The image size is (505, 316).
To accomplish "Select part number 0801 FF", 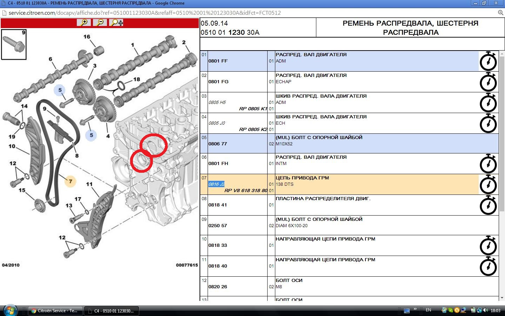I will (218, 61).
